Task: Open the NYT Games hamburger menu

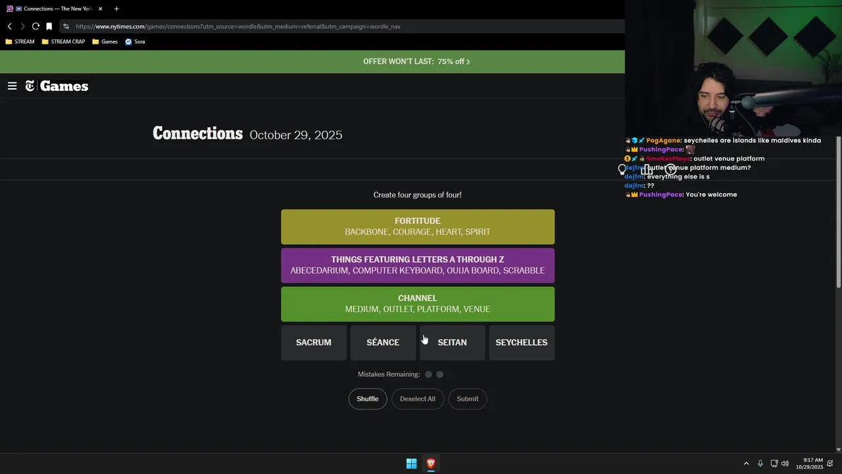Action: click(x=12, y=86)
